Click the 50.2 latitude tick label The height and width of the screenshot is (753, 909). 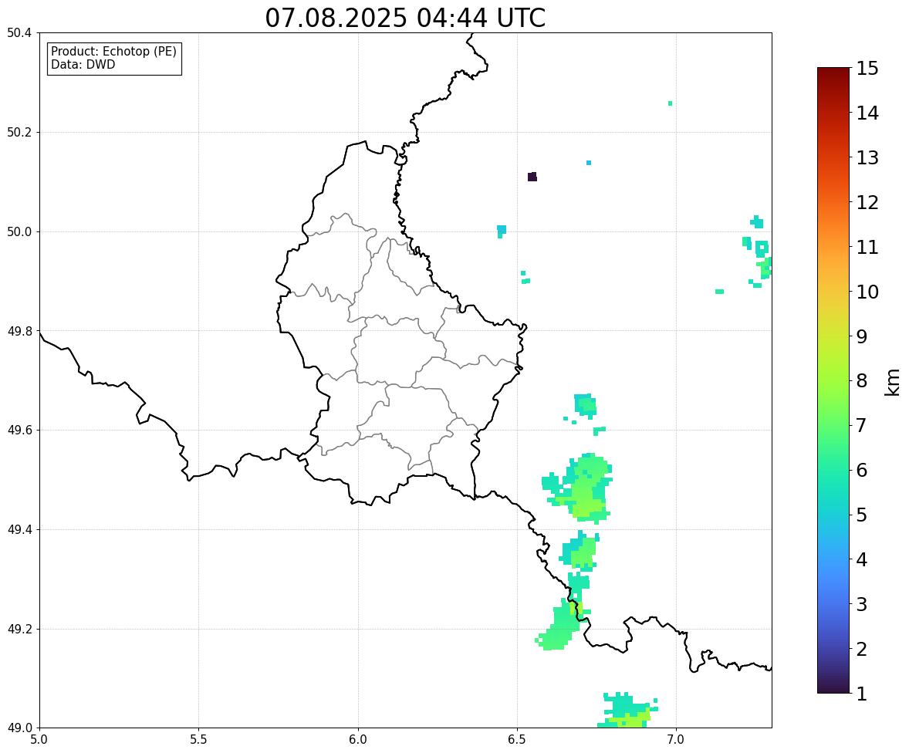(19, 132)
